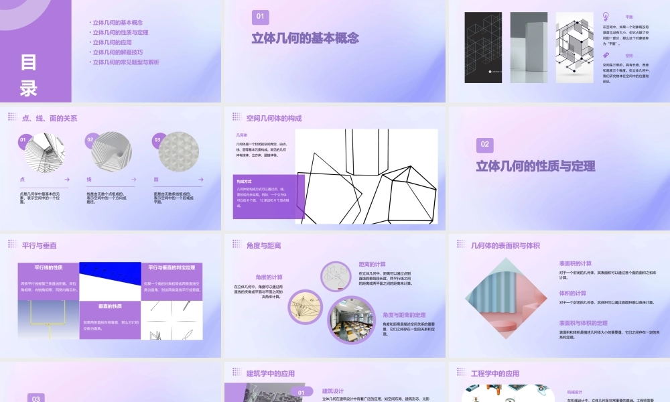Click the arrow icon next to 线
Image resolution: width=670 pixels, height=402 pixels.
pos(134,180)
